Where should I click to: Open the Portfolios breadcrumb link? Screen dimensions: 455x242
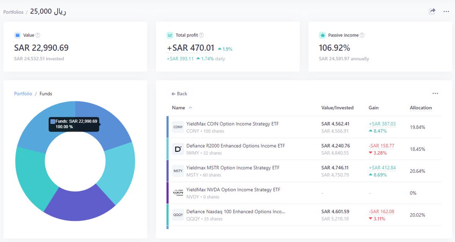pyautogui.click(x=13, y=12)
